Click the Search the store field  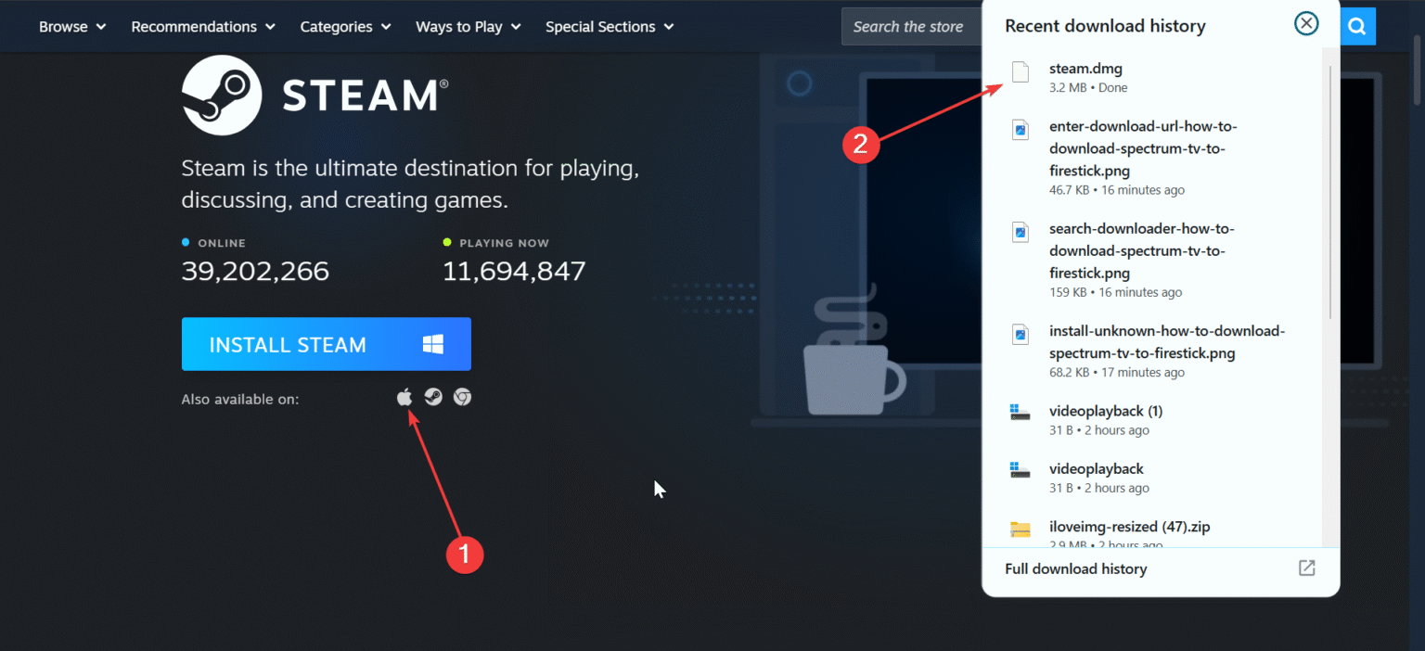coord(912,27)
